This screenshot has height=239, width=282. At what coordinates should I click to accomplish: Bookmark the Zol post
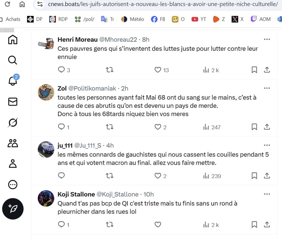point(254,127)
